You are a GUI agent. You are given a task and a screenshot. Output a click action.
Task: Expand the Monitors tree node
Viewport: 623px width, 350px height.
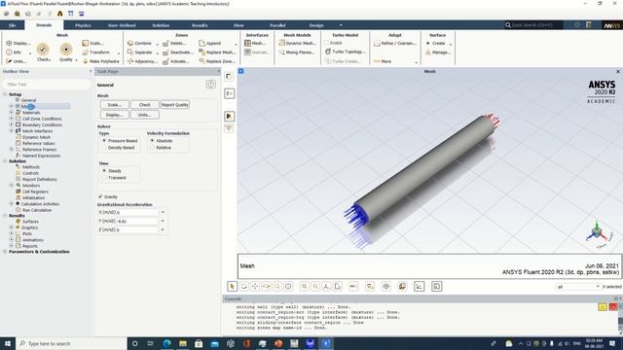tap(12, 185)
